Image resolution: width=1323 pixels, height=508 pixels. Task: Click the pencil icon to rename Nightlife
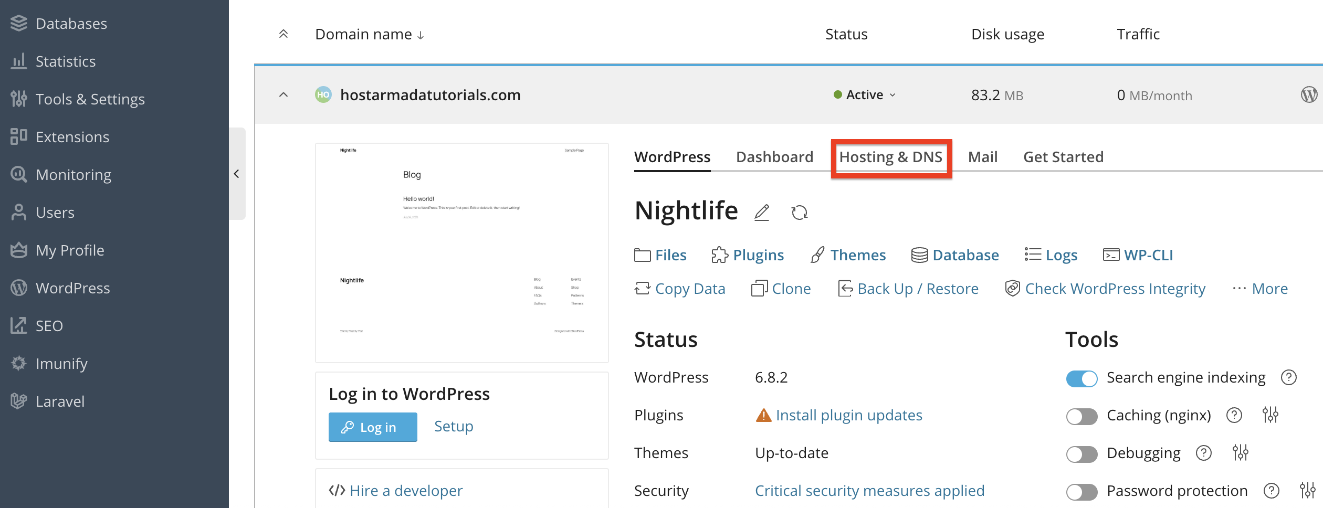click(762, 213)
